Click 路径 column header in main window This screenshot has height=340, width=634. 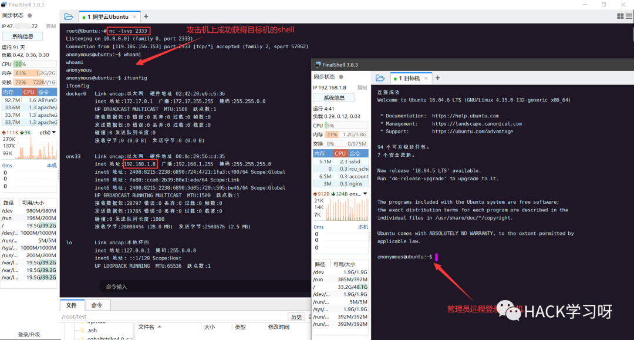9,203
